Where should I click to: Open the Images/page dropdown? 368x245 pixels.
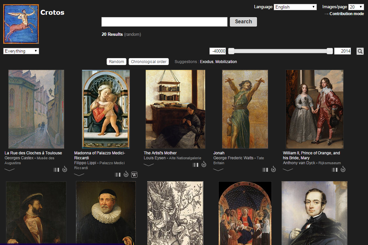coord(356,7)
